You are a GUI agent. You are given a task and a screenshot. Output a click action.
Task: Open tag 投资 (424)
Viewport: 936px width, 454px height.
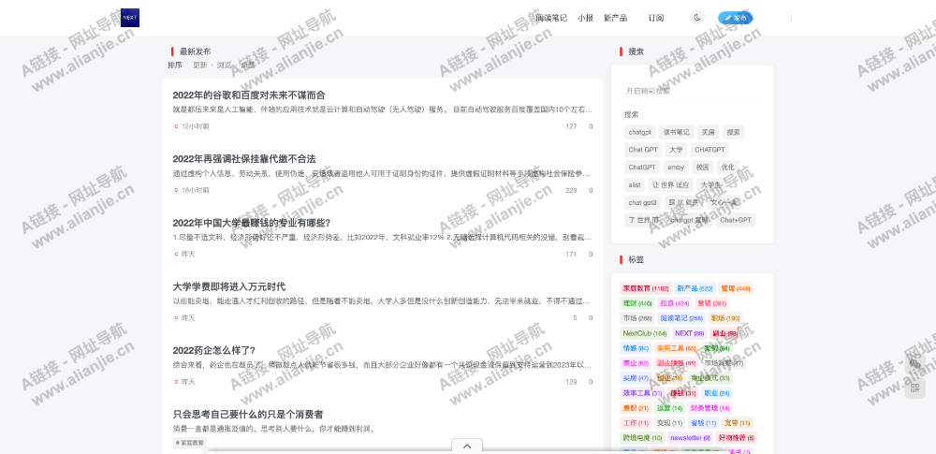click(675, 303)
